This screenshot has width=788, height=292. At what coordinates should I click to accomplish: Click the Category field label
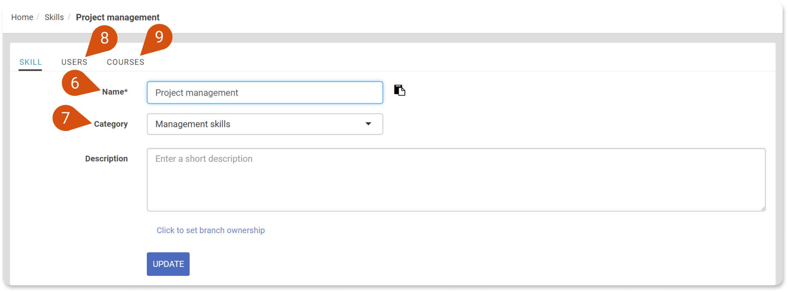pos(111,124)
